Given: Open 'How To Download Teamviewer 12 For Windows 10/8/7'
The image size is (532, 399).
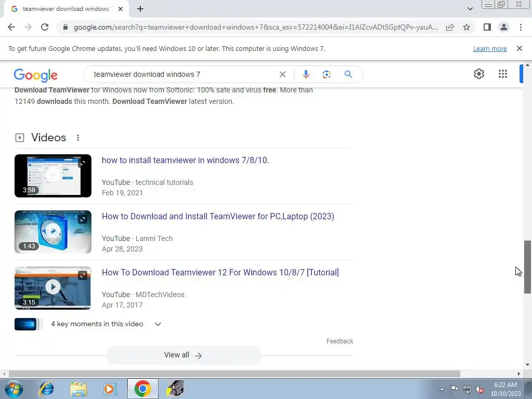Looking at the screenshot, I should pyautogui.click(x=220, y=272).
